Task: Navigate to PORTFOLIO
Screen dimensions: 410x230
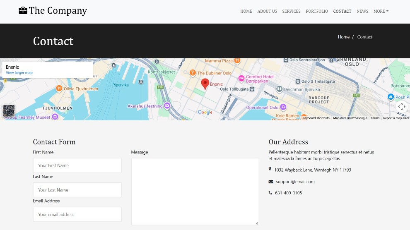Action: 317,11
